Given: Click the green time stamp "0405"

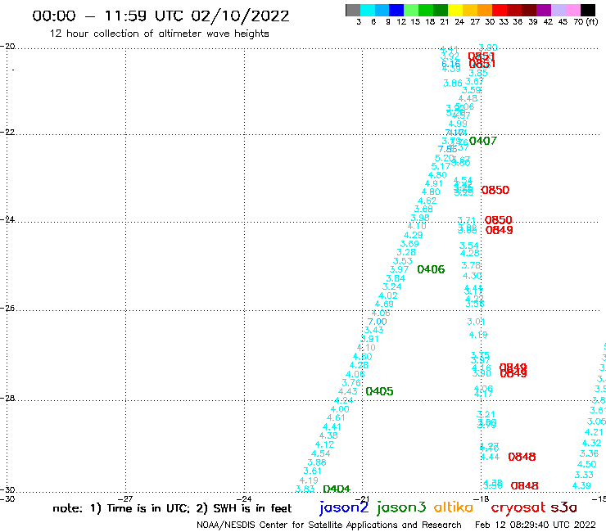Looking at the screenshot, I should pos(379,391).
